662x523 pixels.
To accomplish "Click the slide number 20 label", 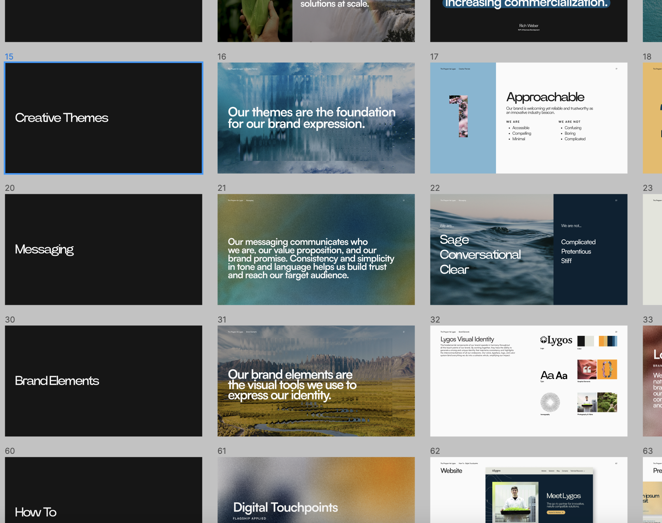I will (10, 188).
